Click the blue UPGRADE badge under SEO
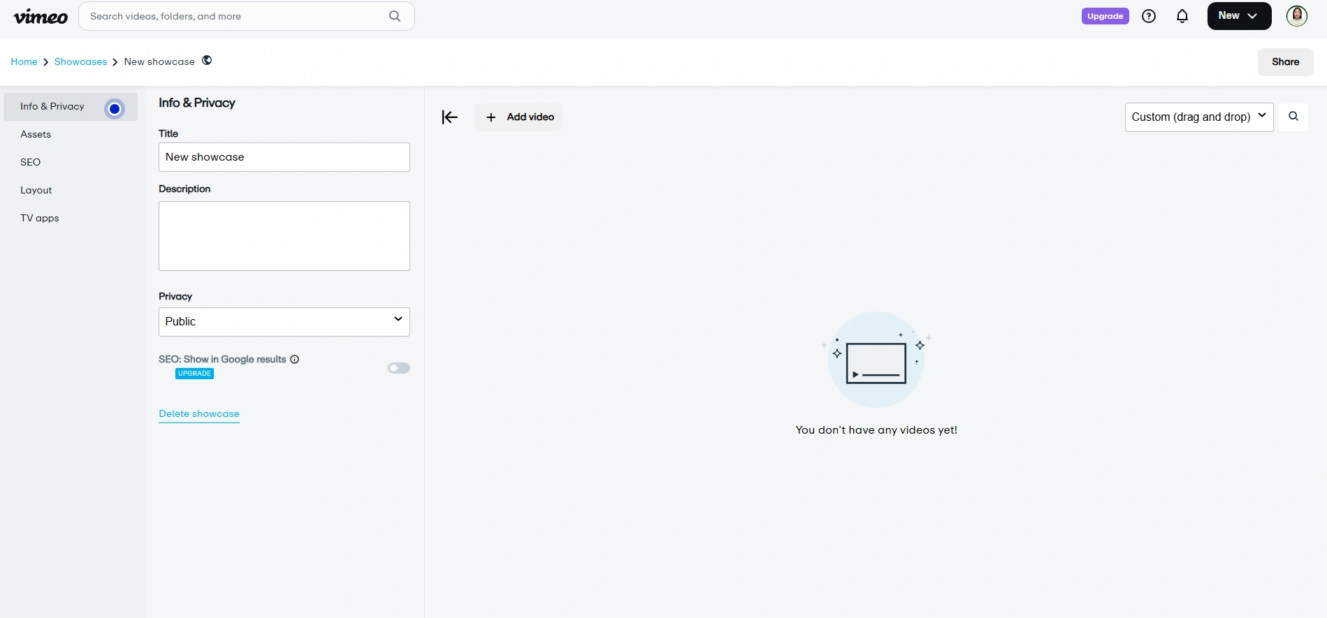1327x618 pixels. pos(194,374)
